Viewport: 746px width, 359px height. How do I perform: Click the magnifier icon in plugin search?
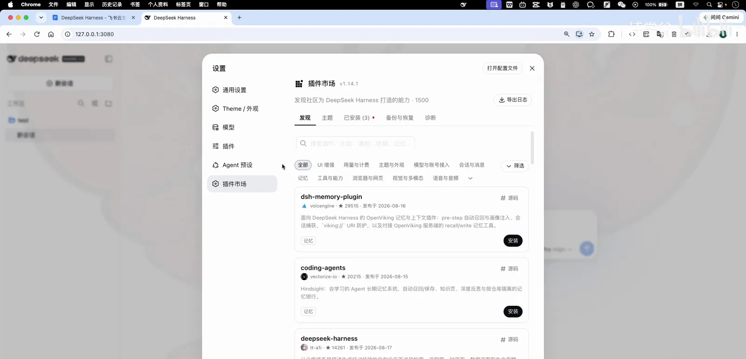click(303, 143)
